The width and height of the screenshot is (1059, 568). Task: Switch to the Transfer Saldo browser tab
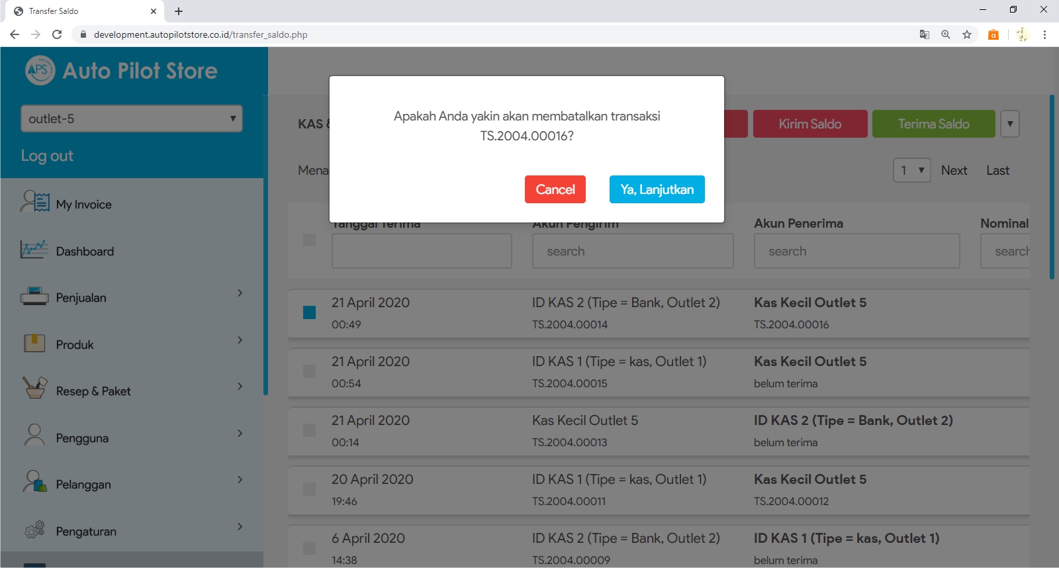click(79, 11)
